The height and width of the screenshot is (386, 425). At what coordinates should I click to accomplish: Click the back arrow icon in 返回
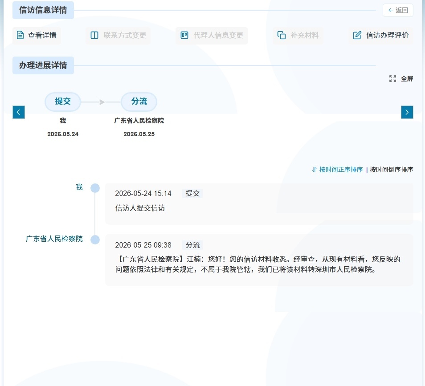click(x=390, y=10)
